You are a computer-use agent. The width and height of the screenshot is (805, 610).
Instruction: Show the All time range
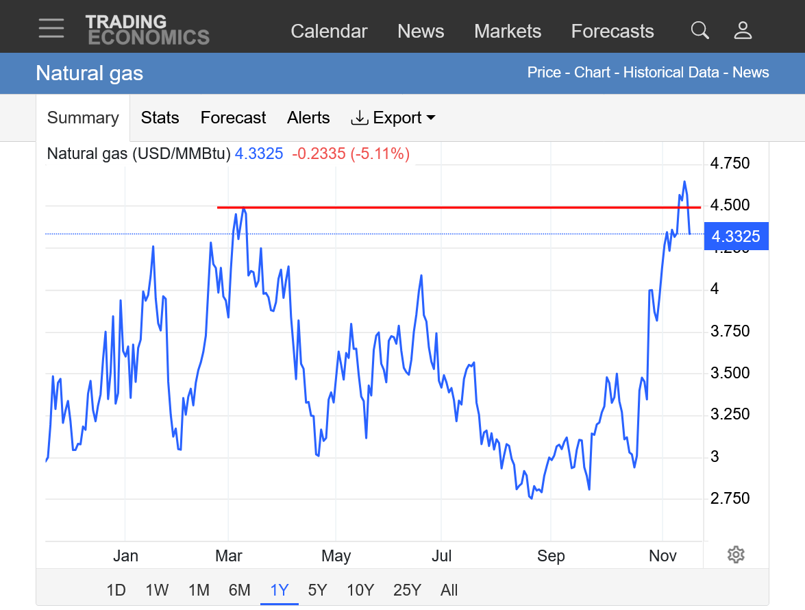click(x=449, y=590)
